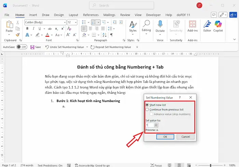This screenshot has width=239, height=167.
Task: Switch to the References tab
Action: [91, 15]
